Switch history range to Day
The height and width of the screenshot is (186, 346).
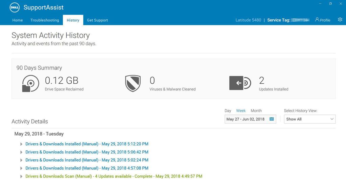(228, 110)
